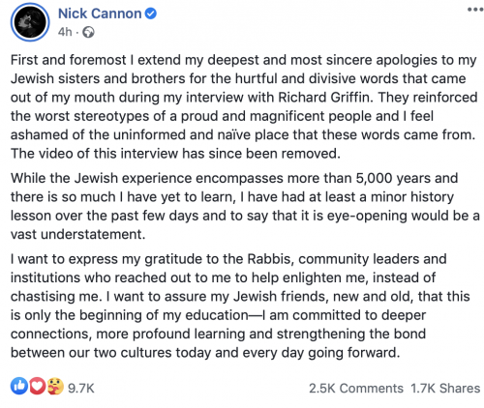View the 1.7K Shares list
484x408 pixels.
445,389
